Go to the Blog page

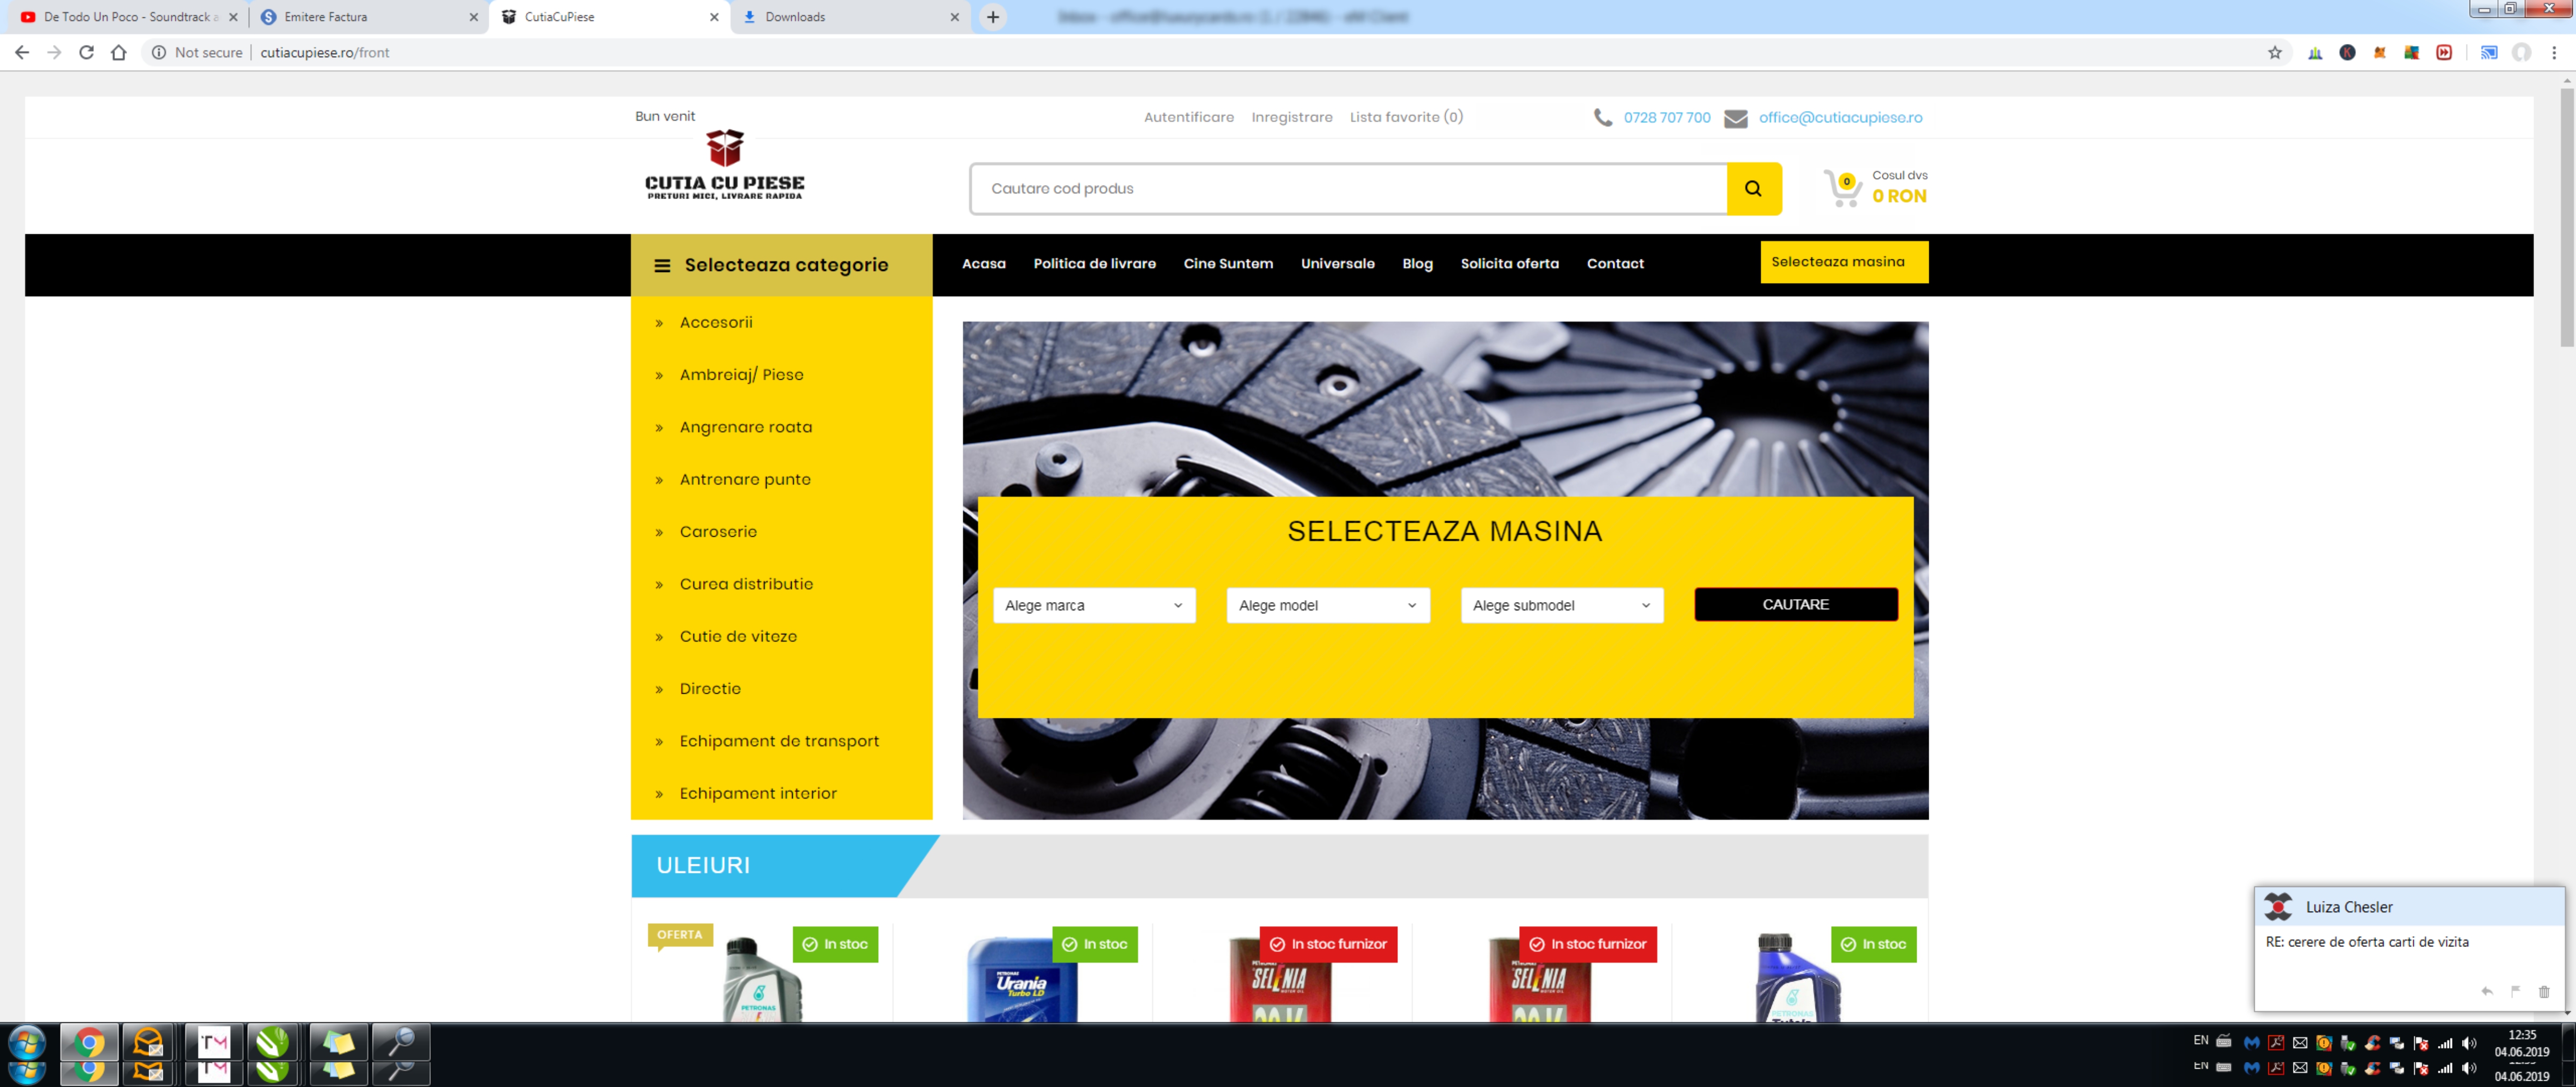pyautogui.click(x=1417, y=264)
